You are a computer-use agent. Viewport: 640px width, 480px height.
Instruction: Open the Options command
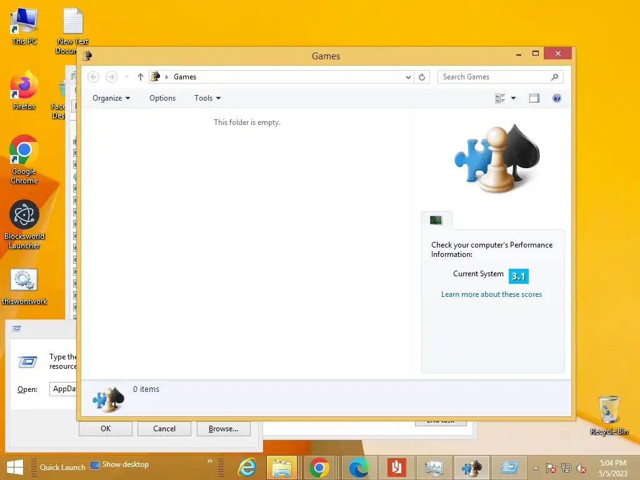point(162,98)
